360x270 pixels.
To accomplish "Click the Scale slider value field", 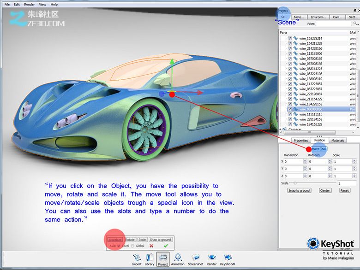I will tap(347, 183).
